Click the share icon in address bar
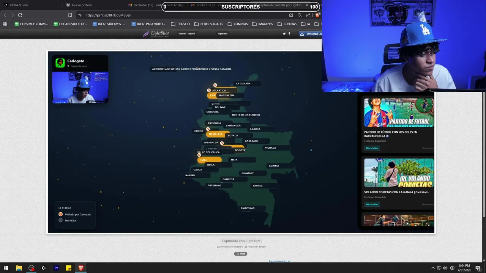This screenshot has width=486, height=273. tap(308, 15)
